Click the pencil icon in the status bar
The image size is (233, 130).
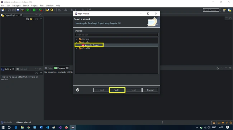tap(227, 123)
